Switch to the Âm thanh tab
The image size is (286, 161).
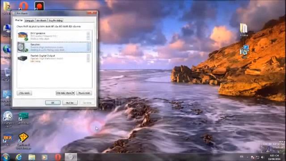(41, 21)
